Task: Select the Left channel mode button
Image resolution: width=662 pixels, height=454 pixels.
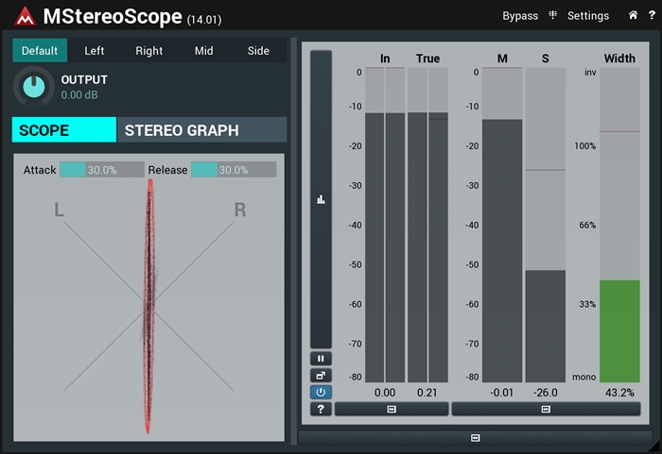Action: pyautogui.click(x=95, y=51)
